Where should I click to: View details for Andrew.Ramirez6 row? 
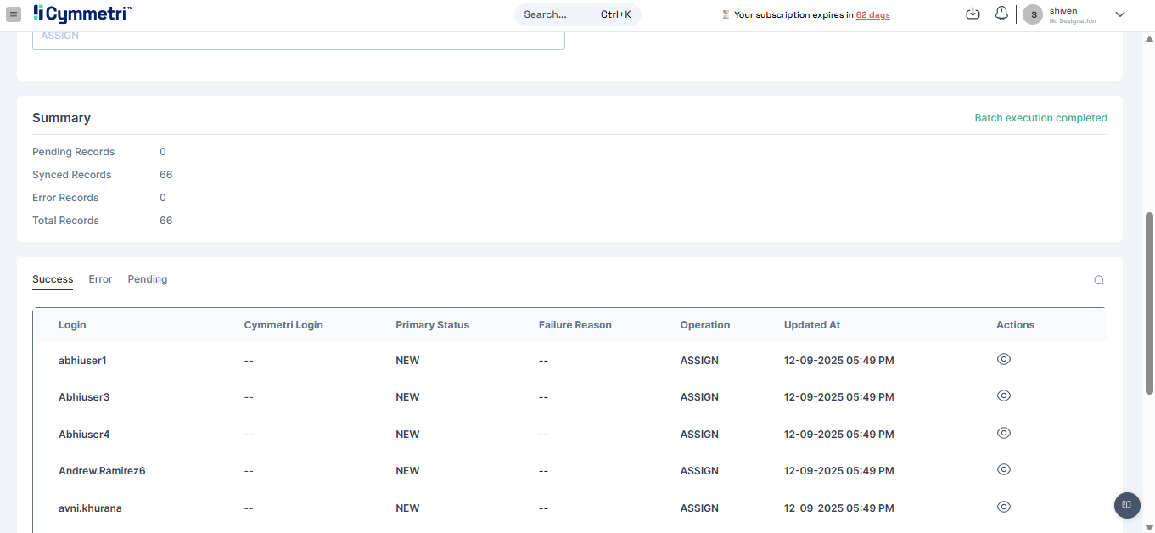click(x=1004, y=469)
